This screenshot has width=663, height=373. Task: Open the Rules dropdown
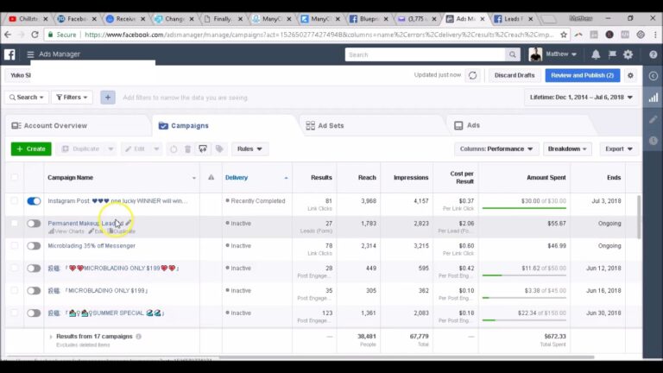pos(249,149)
